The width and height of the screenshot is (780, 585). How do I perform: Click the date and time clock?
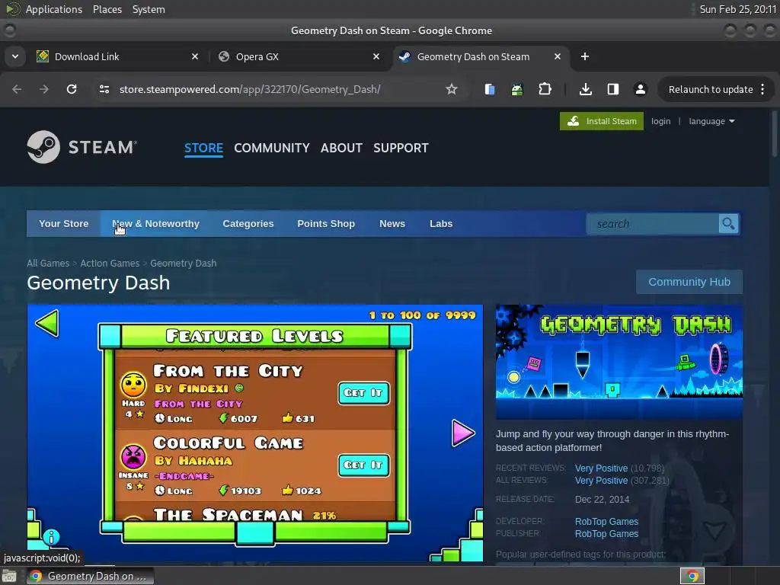[x=737, y=9]
